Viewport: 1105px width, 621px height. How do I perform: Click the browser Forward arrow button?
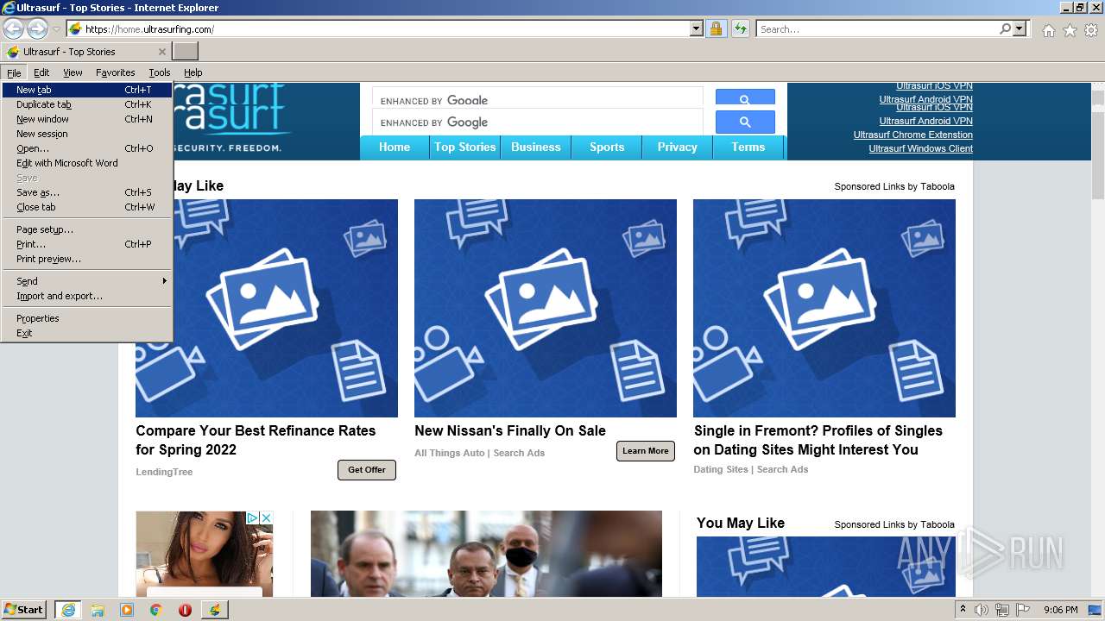coord(37,29)
